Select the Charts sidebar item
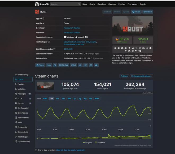The width and height of the screenshot is (175, 154). tap(23, 79)
